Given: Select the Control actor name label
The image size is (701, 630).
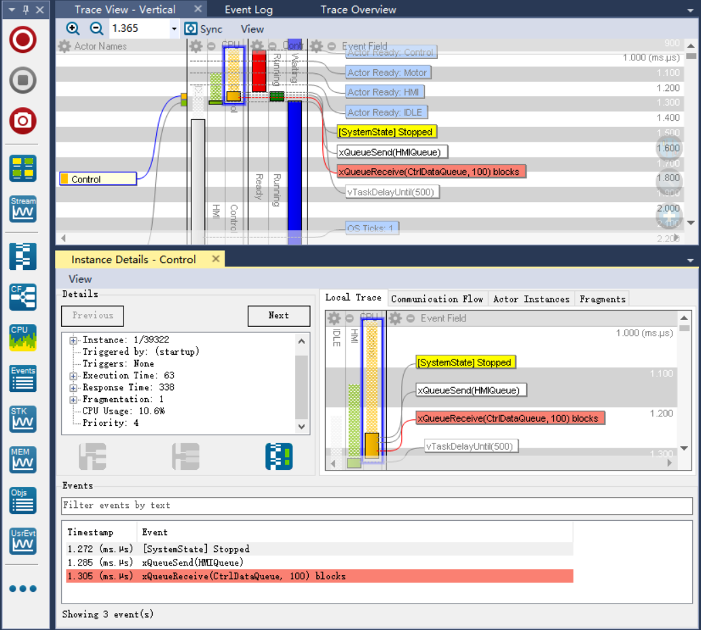Looking at the screenshot, I should (98, 179).
